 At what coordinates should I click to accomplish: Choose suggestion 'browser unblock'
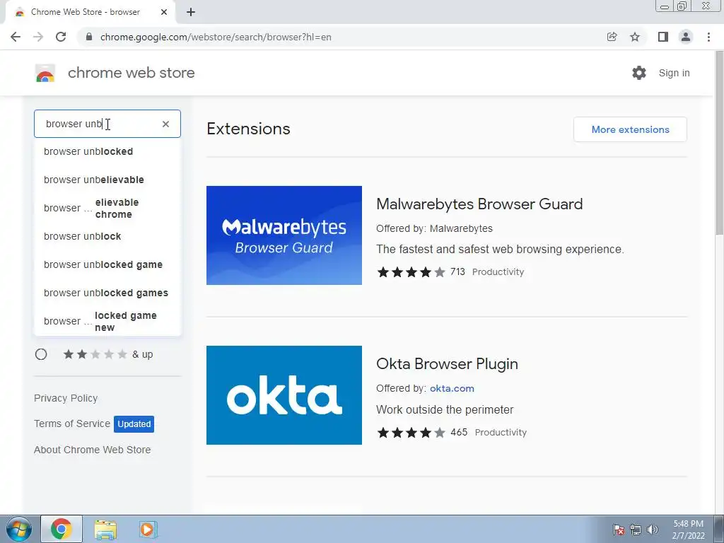point(107,236)
